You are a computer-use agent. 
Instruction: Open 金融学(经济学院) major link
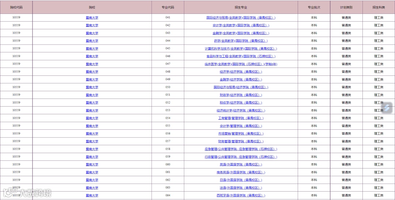[x=241, y=79]
